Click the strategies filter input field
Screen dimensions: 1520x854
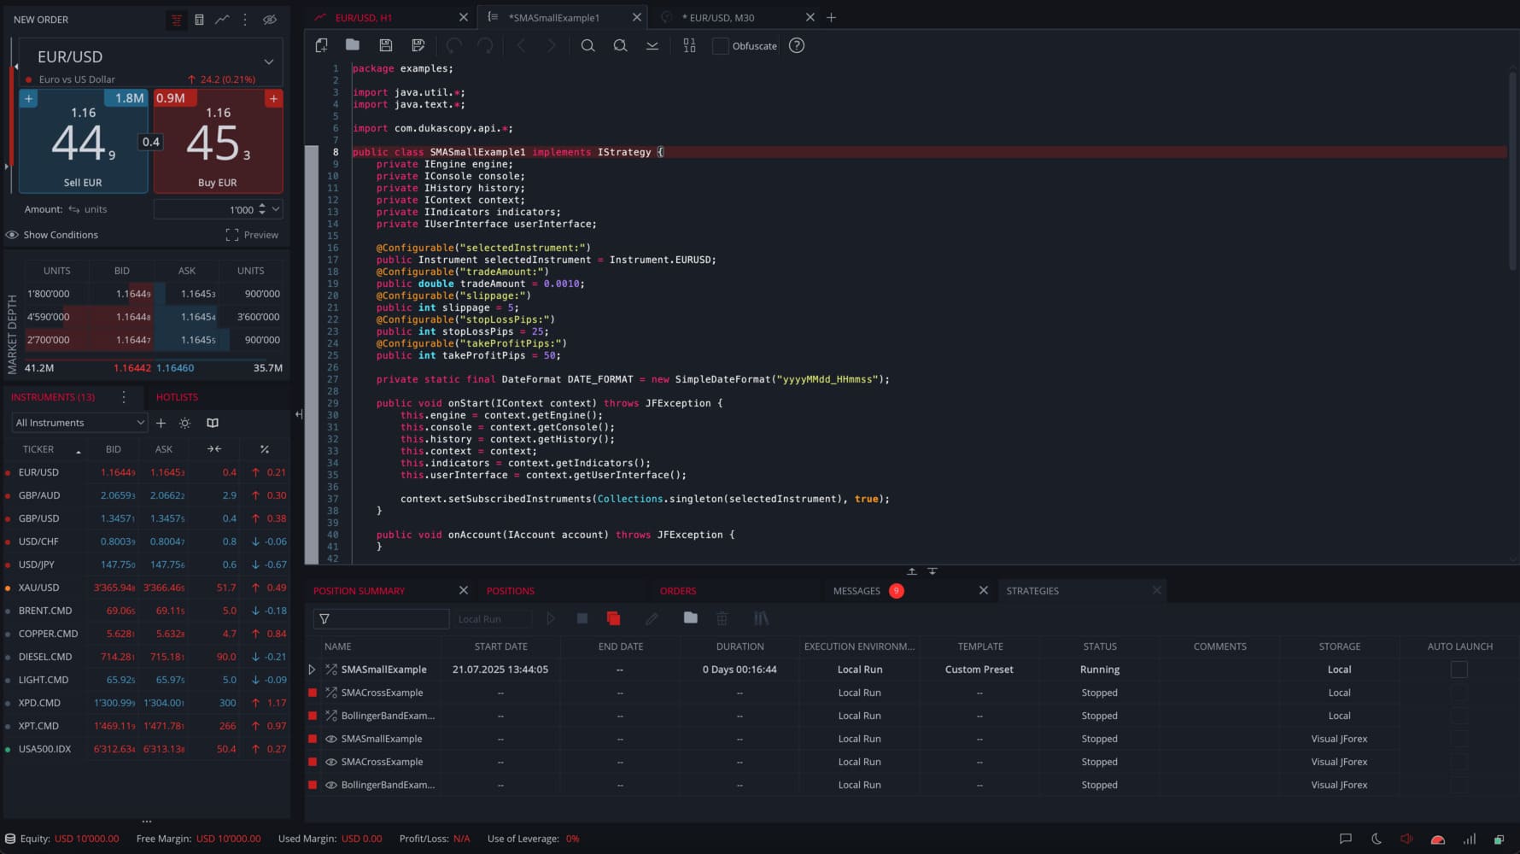coord(390,618)
